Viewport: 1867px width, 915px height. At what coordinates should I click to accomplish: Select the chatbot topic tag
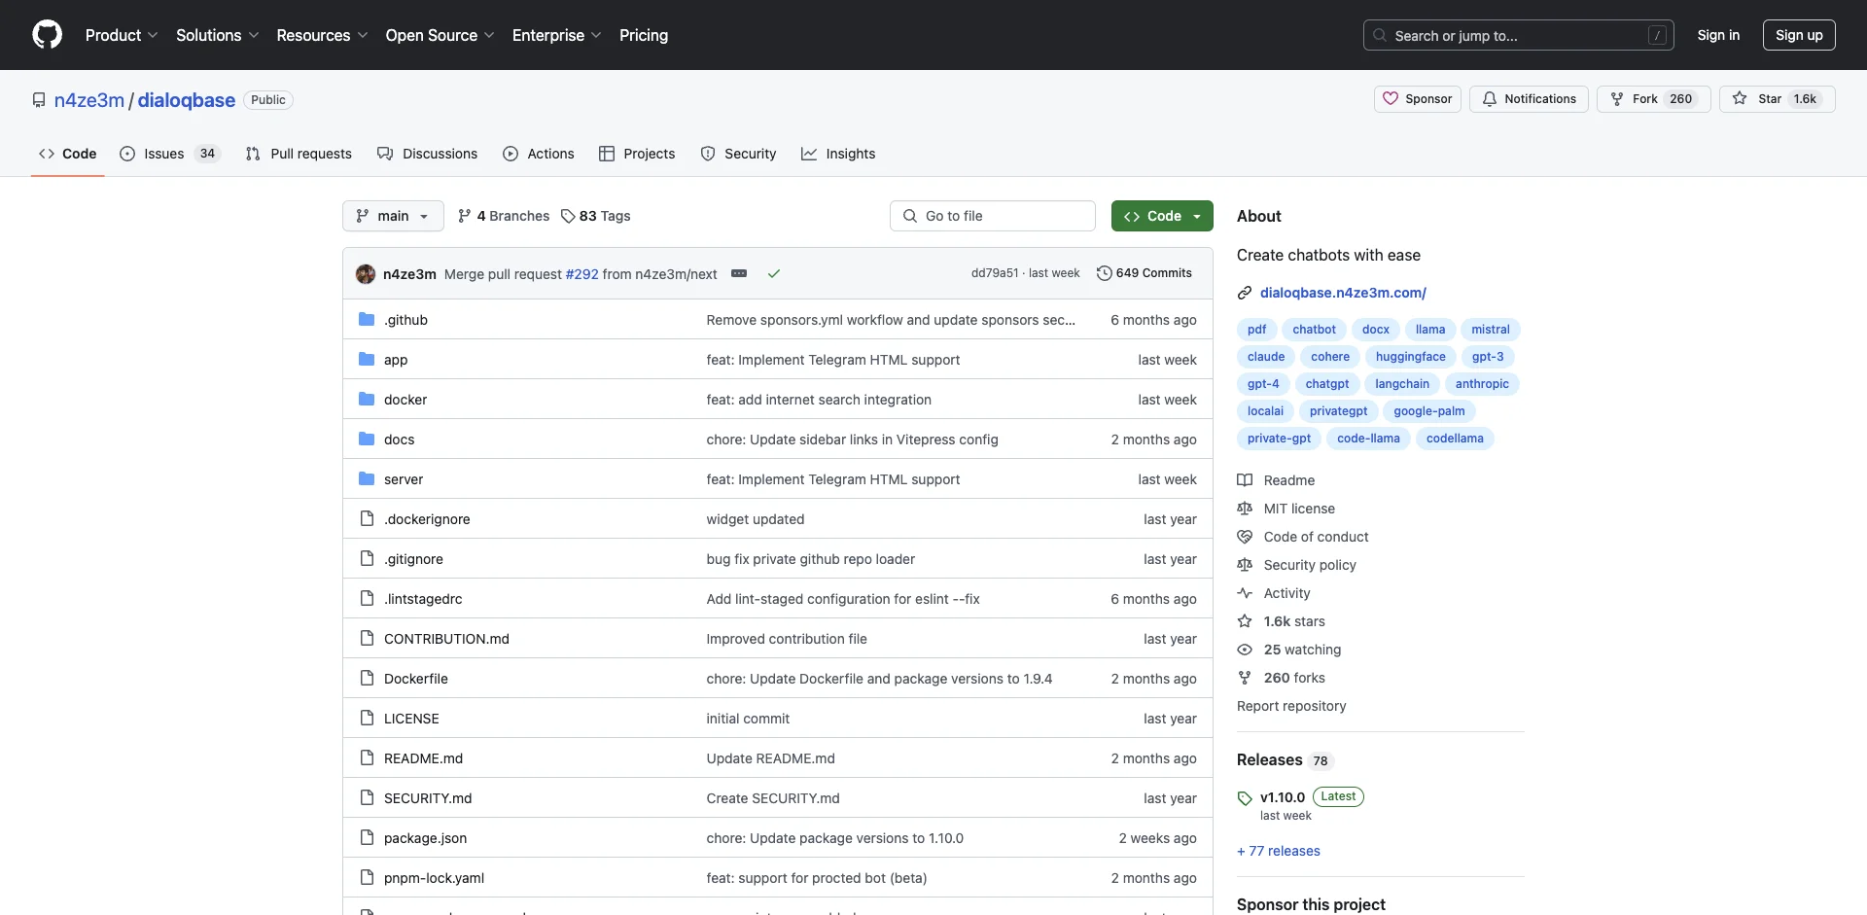[x=1314, y=330]
